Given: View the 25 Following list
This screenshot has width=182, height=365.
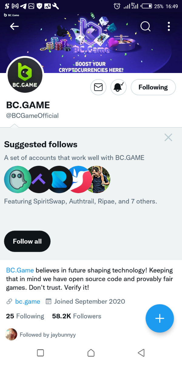Looking at the screenshot, I should coord(25,316).
